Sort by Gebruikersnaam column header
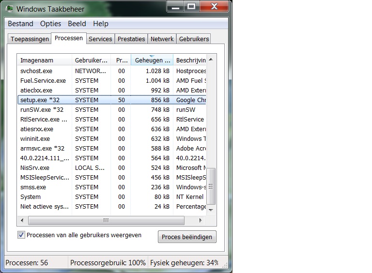The image size is (372, 273). pyautogui.click(x=91, y=61)
